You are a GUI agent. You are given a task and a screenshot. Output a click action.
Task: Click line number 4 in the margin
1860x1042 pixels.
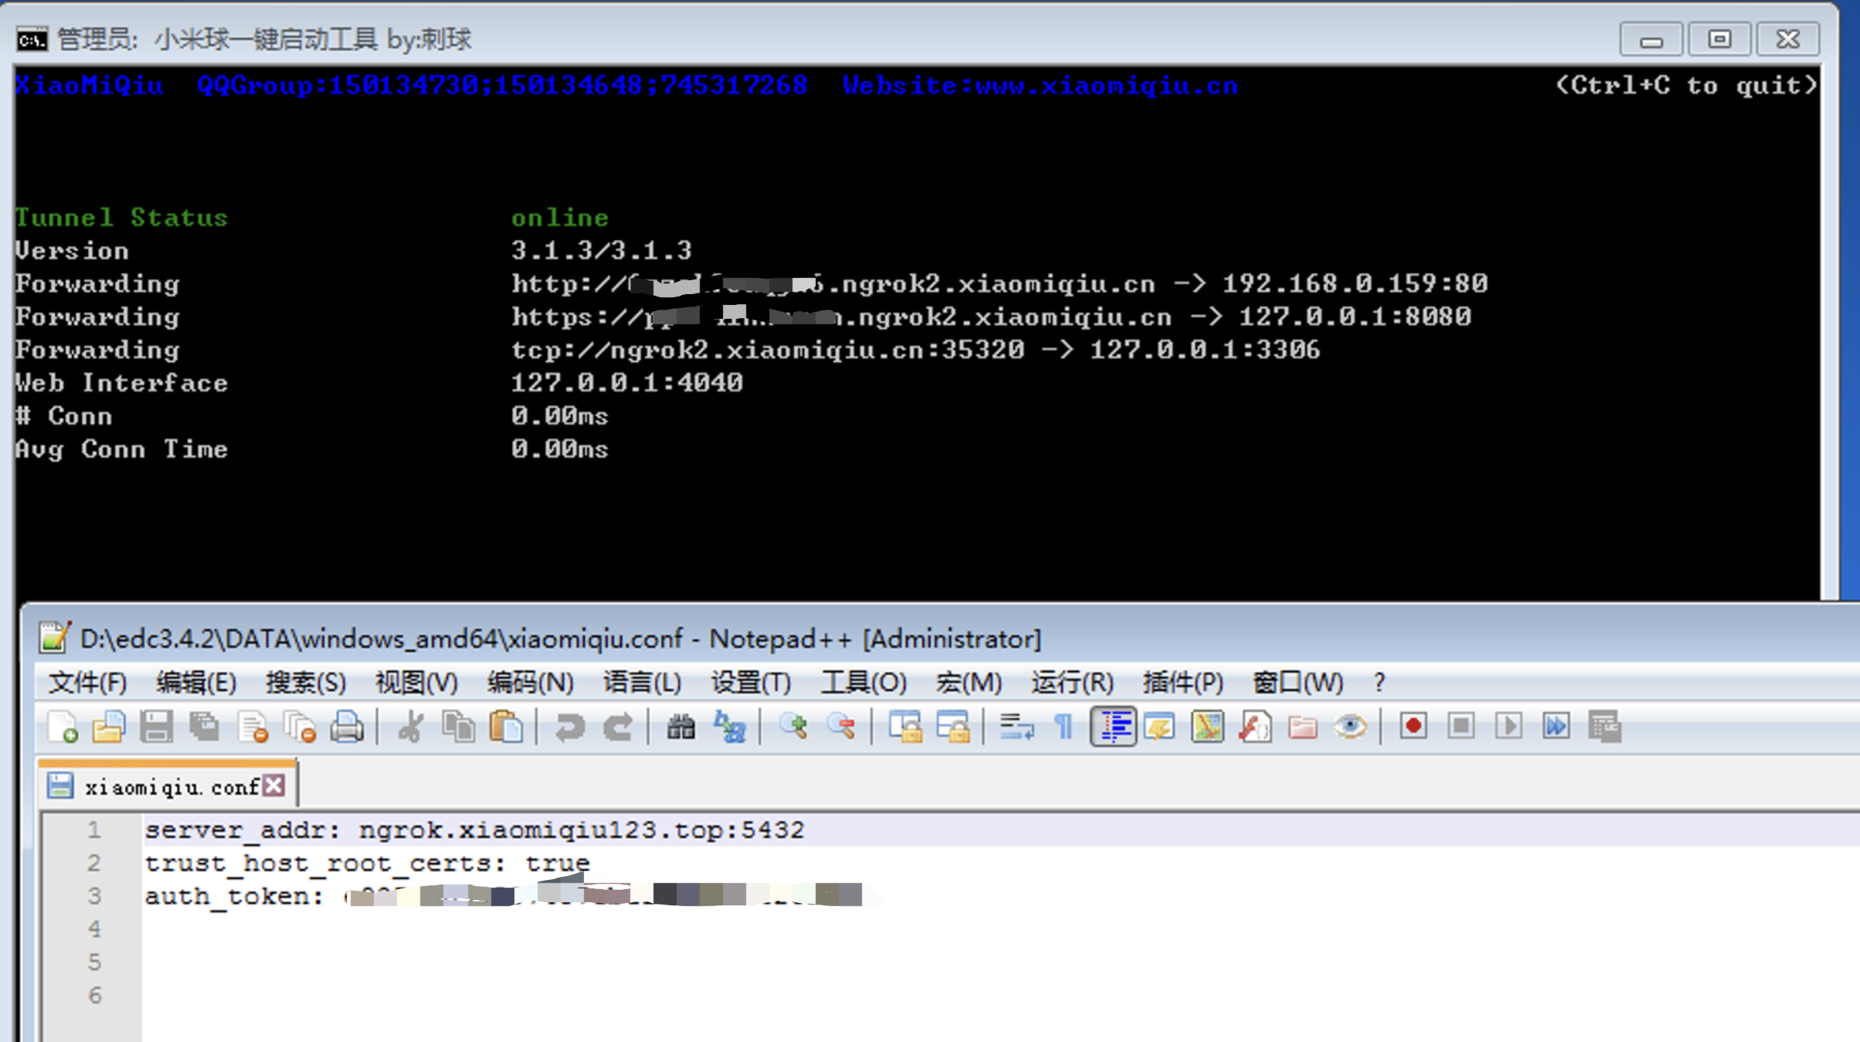coord(94,929)
